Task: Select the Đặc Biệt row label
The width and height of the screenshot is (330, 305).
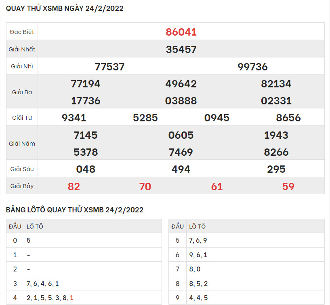Action: [22, 32]
